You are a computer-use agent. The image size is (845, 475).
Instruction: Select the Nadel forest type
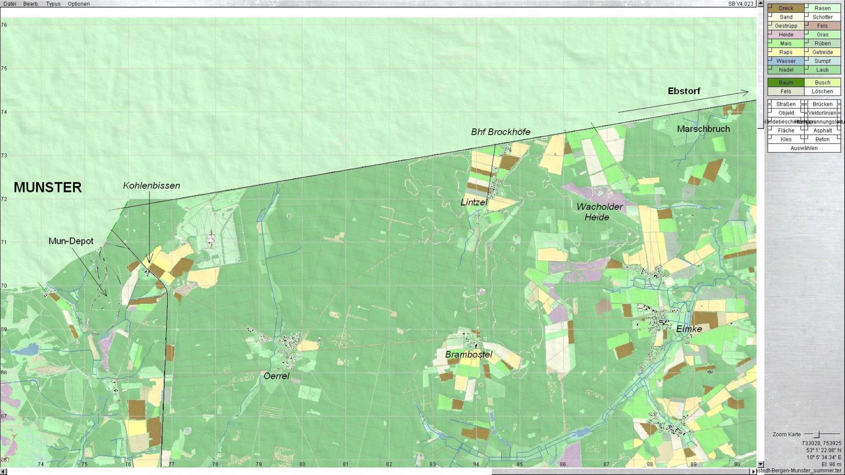point(786,70)
